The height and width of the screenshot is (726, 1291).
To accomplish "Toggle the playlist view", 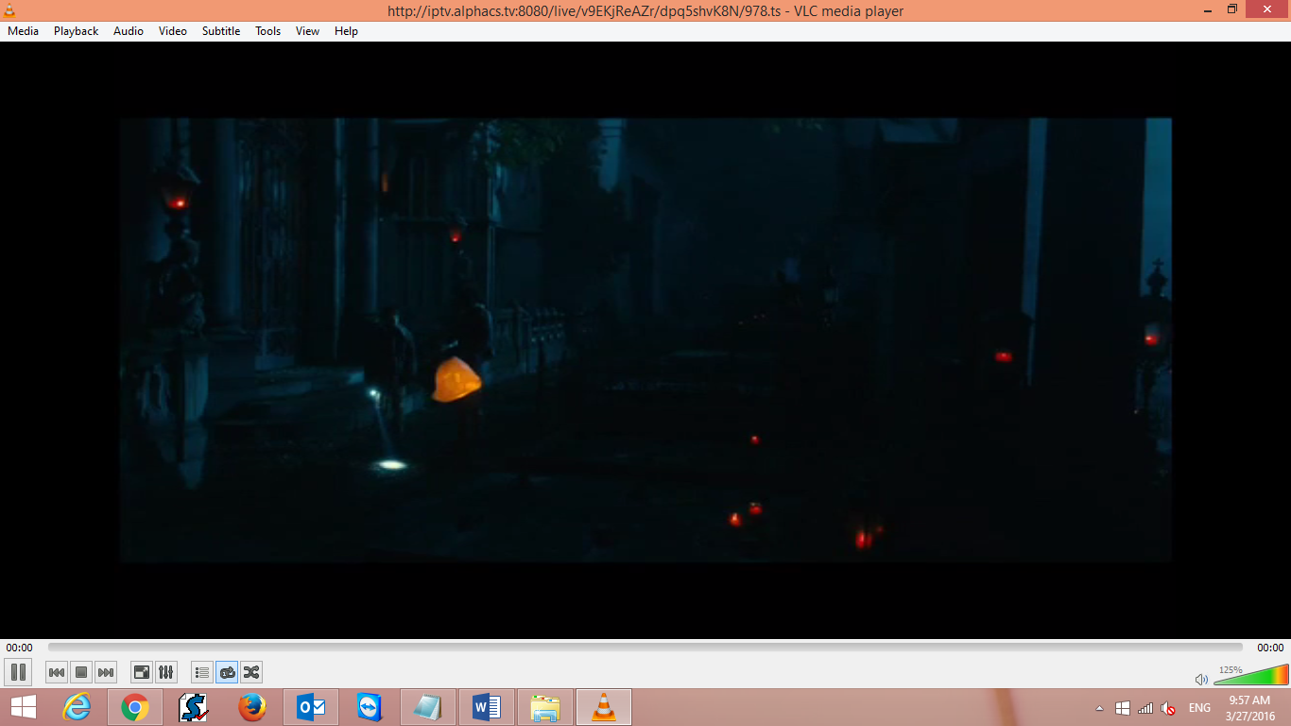I will point(202,672).
